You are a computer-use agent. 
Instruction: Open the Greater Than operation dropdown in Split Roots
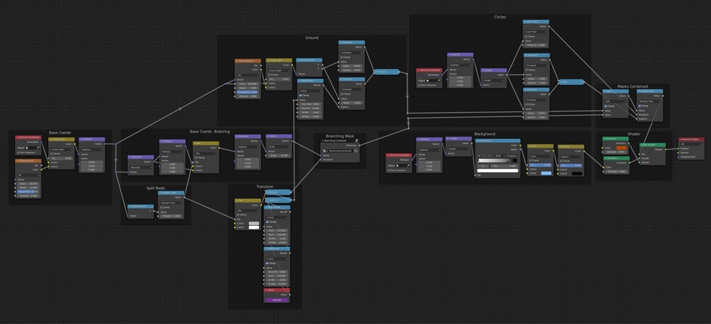click(x=171, y=203)
